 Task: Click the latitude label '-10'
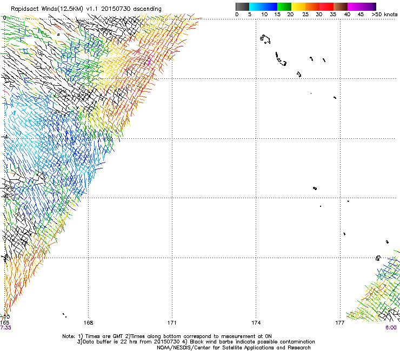coord(5,317)
